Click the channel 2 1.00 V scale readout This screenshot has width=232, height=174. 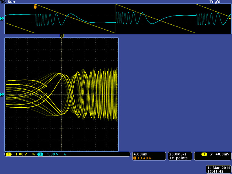tap(52, 154)
